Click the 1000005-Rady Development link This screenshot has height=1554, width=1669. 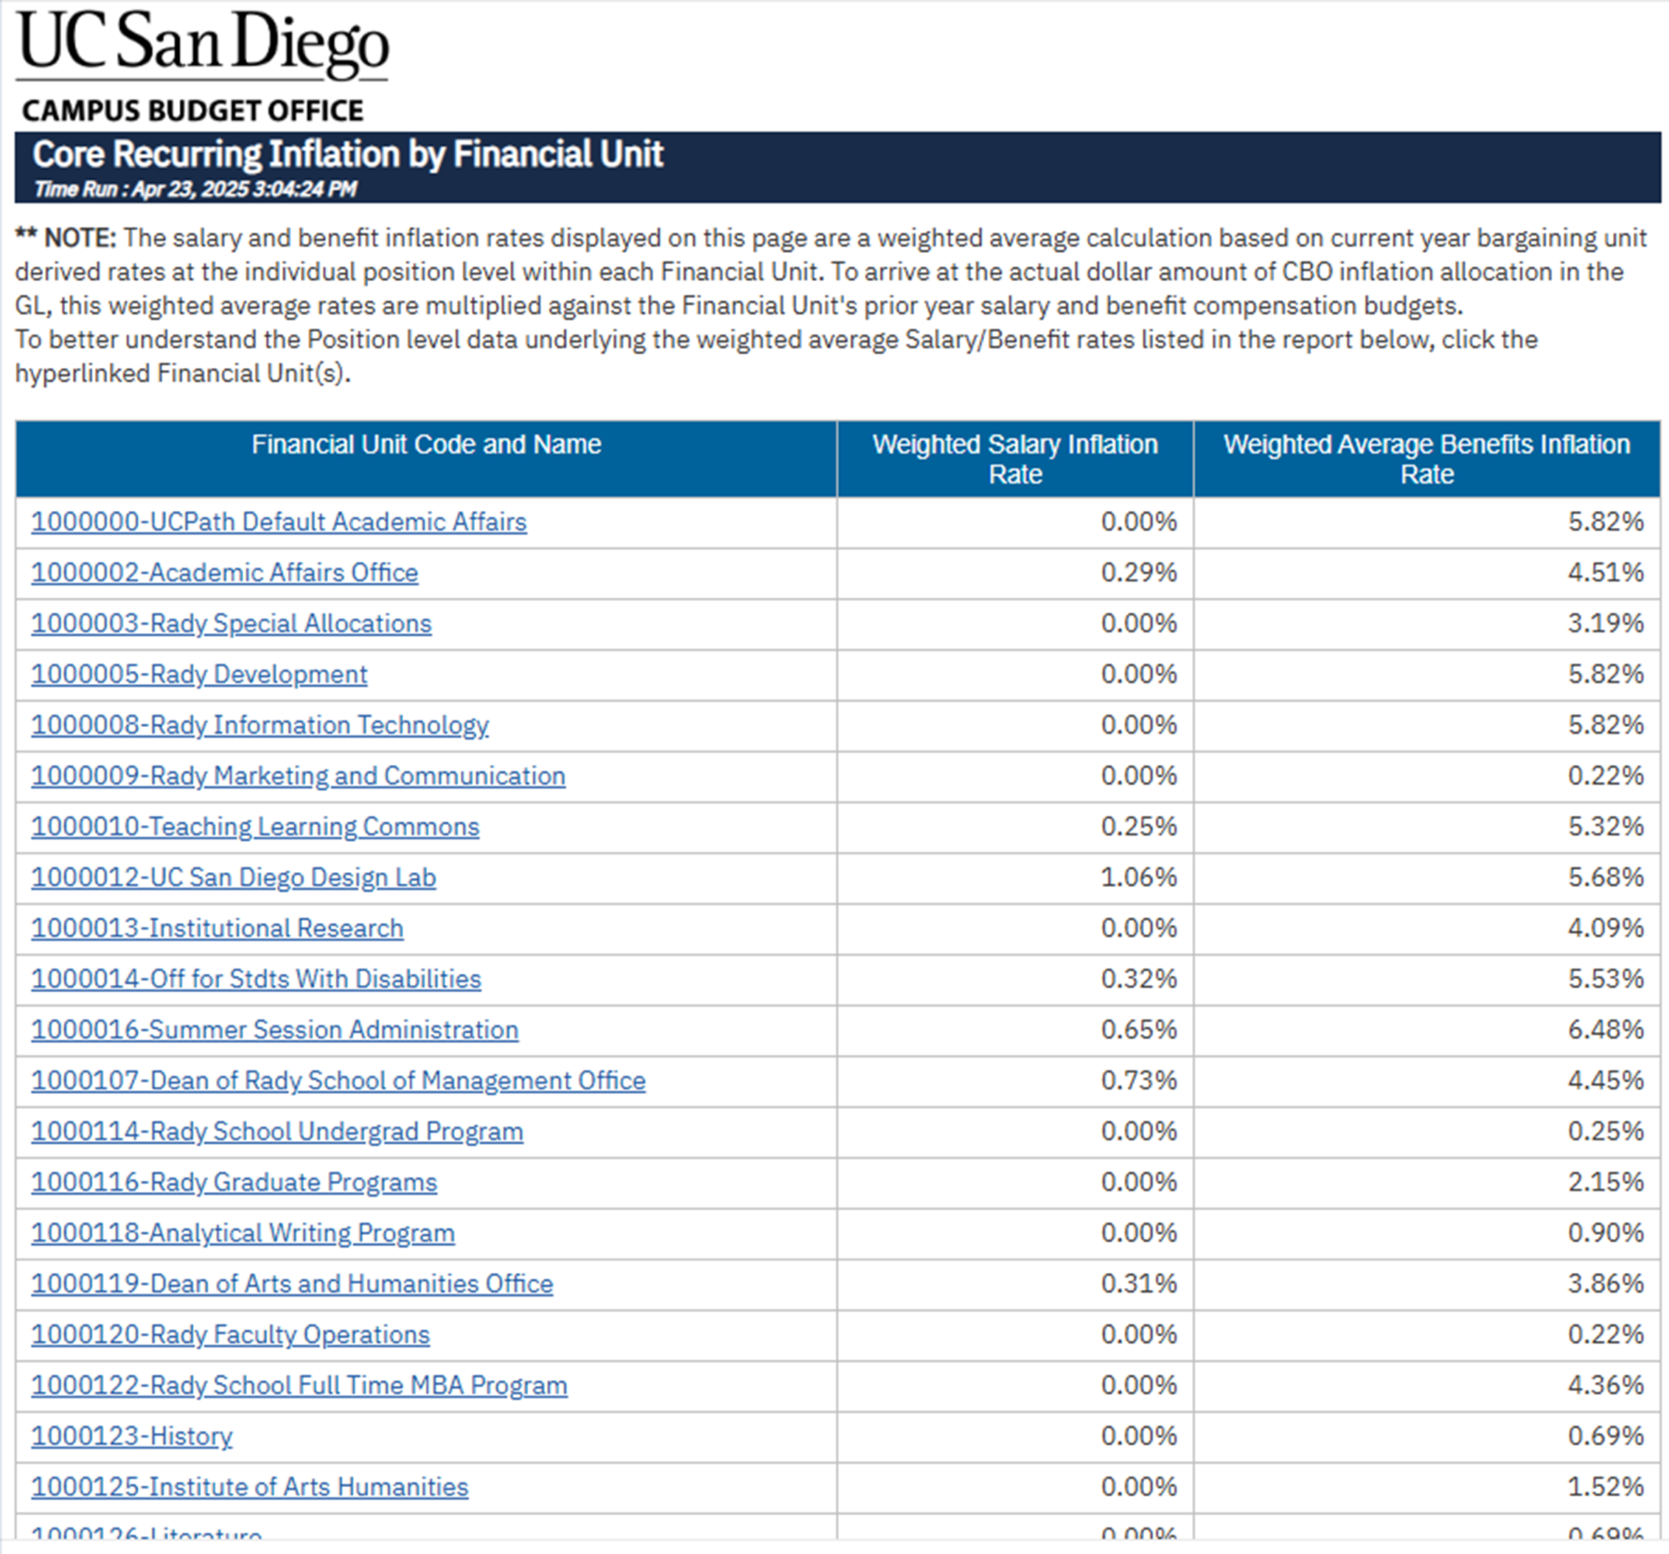click(199, 674)
